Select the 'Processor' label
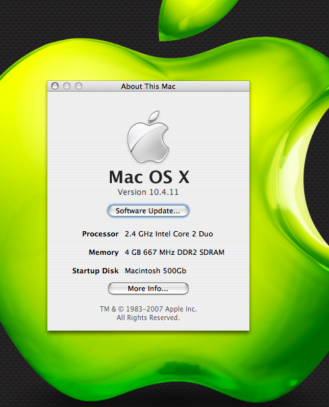The width and height of the screenshot is (329, 407). [100, 234]
